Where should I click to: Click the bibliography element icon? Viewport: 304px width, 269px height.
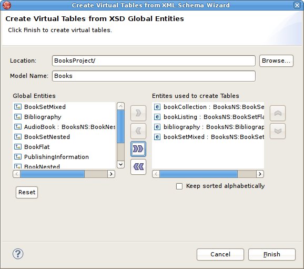(157, 127)
